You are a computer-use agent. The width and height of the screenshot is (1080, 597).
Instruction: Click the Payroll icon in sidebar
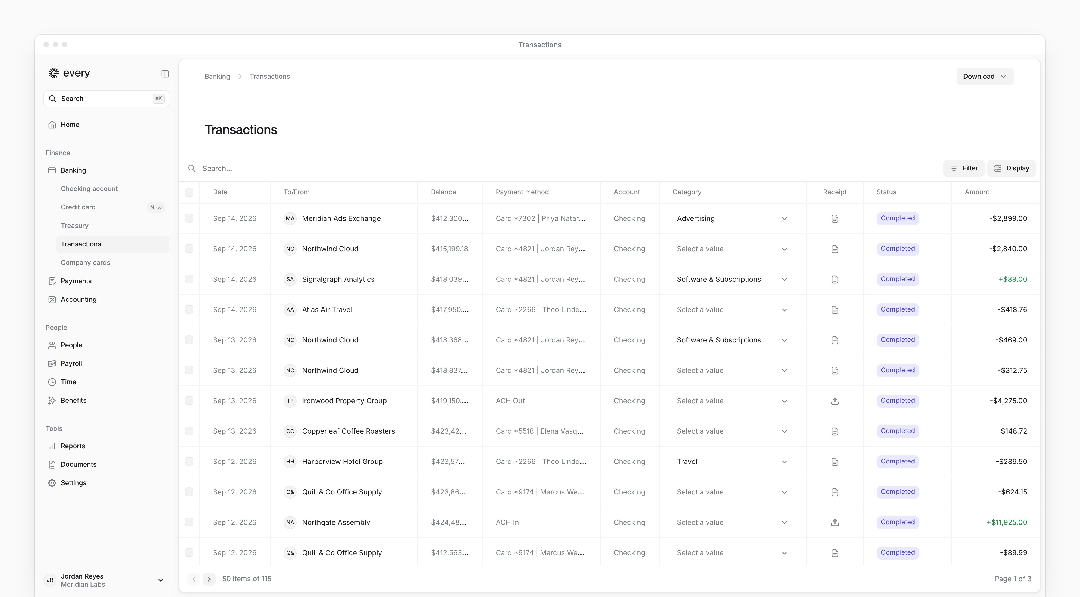click(52, 364)
